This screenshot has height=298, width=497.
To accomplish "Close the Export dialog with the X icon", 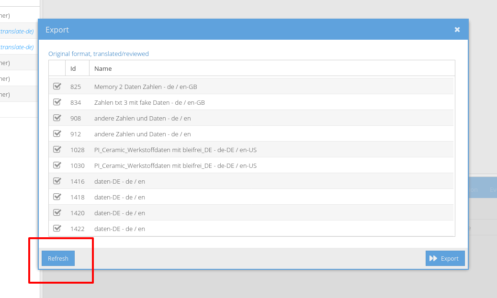I will pyautogui.click(x=457, y=30).
